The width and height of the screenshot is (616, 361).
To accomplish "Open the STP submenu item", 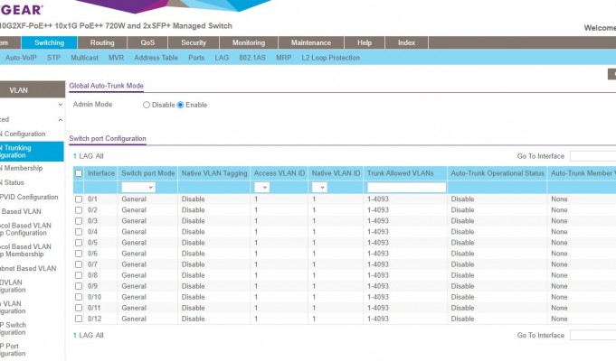I will coord(53,58).
